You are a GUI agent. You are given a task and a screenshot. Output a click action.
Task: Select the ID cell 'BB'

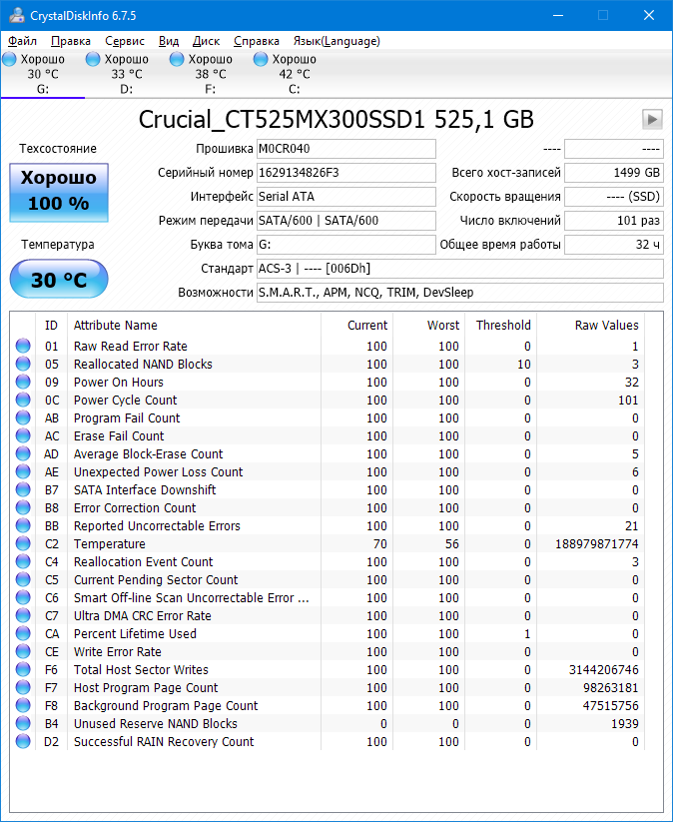(x=52, y=525)
